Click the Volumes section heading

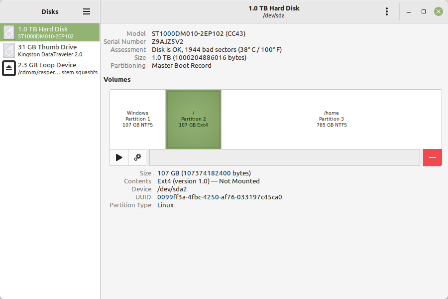click(117, 80)
